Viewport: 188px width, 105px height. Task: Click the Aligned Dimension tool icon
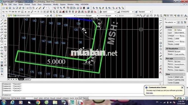pos(141,16)
